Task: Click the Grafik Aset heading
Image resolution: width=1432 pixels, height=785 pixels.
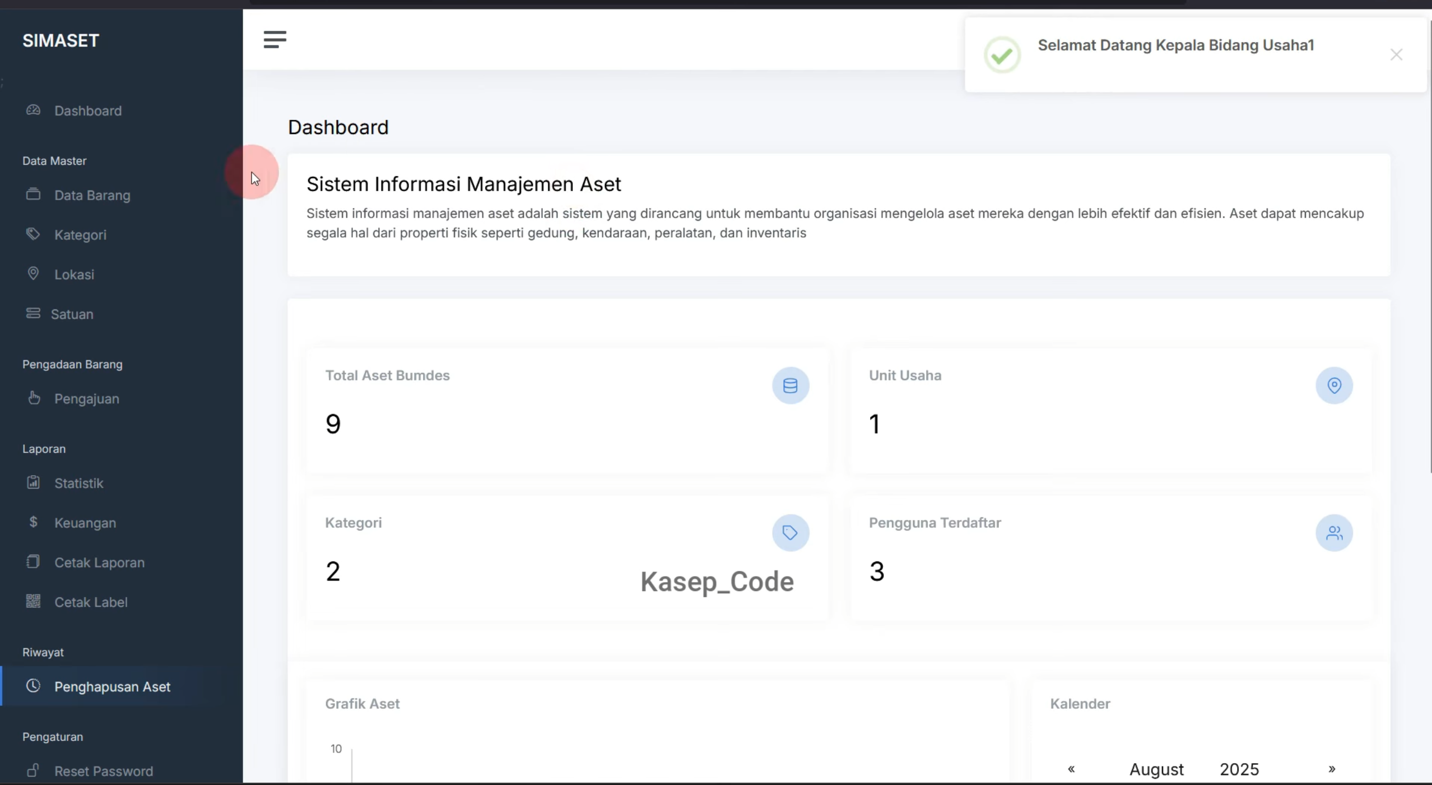Action: (x=362, y=704)
